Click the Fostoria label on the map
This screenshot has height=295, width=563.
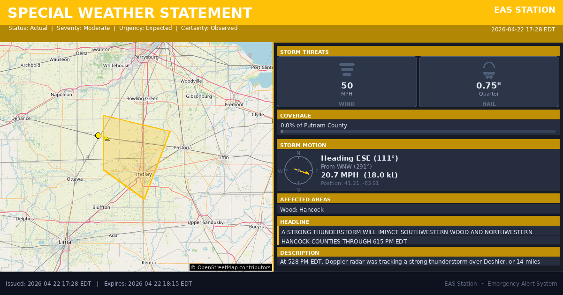click(x=183, y=147)
